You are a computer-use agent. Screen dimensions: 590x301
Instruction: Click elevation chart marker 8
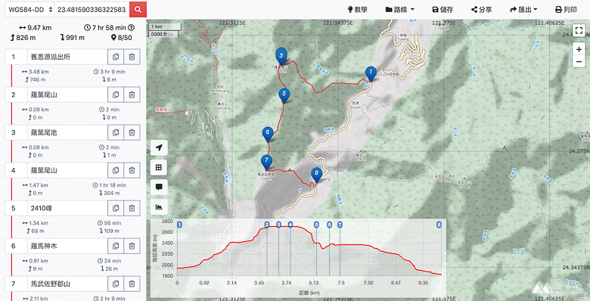tap(439, 225)
